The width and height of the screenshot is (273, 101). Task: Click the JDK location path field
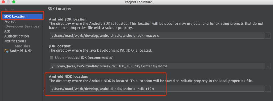[157, 66]
